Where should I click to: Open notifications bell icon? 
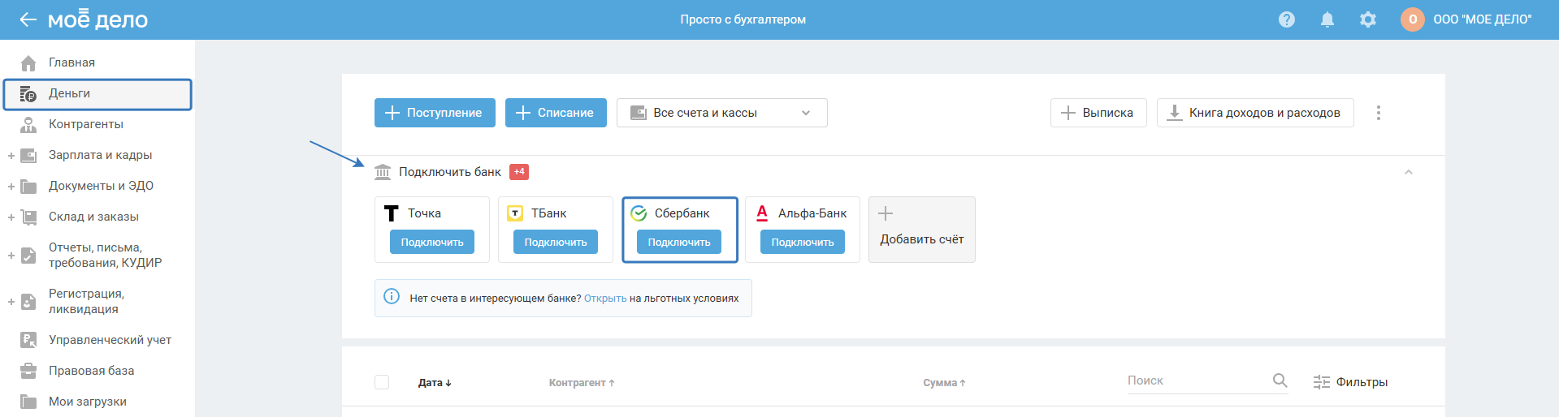(1327, 19)
